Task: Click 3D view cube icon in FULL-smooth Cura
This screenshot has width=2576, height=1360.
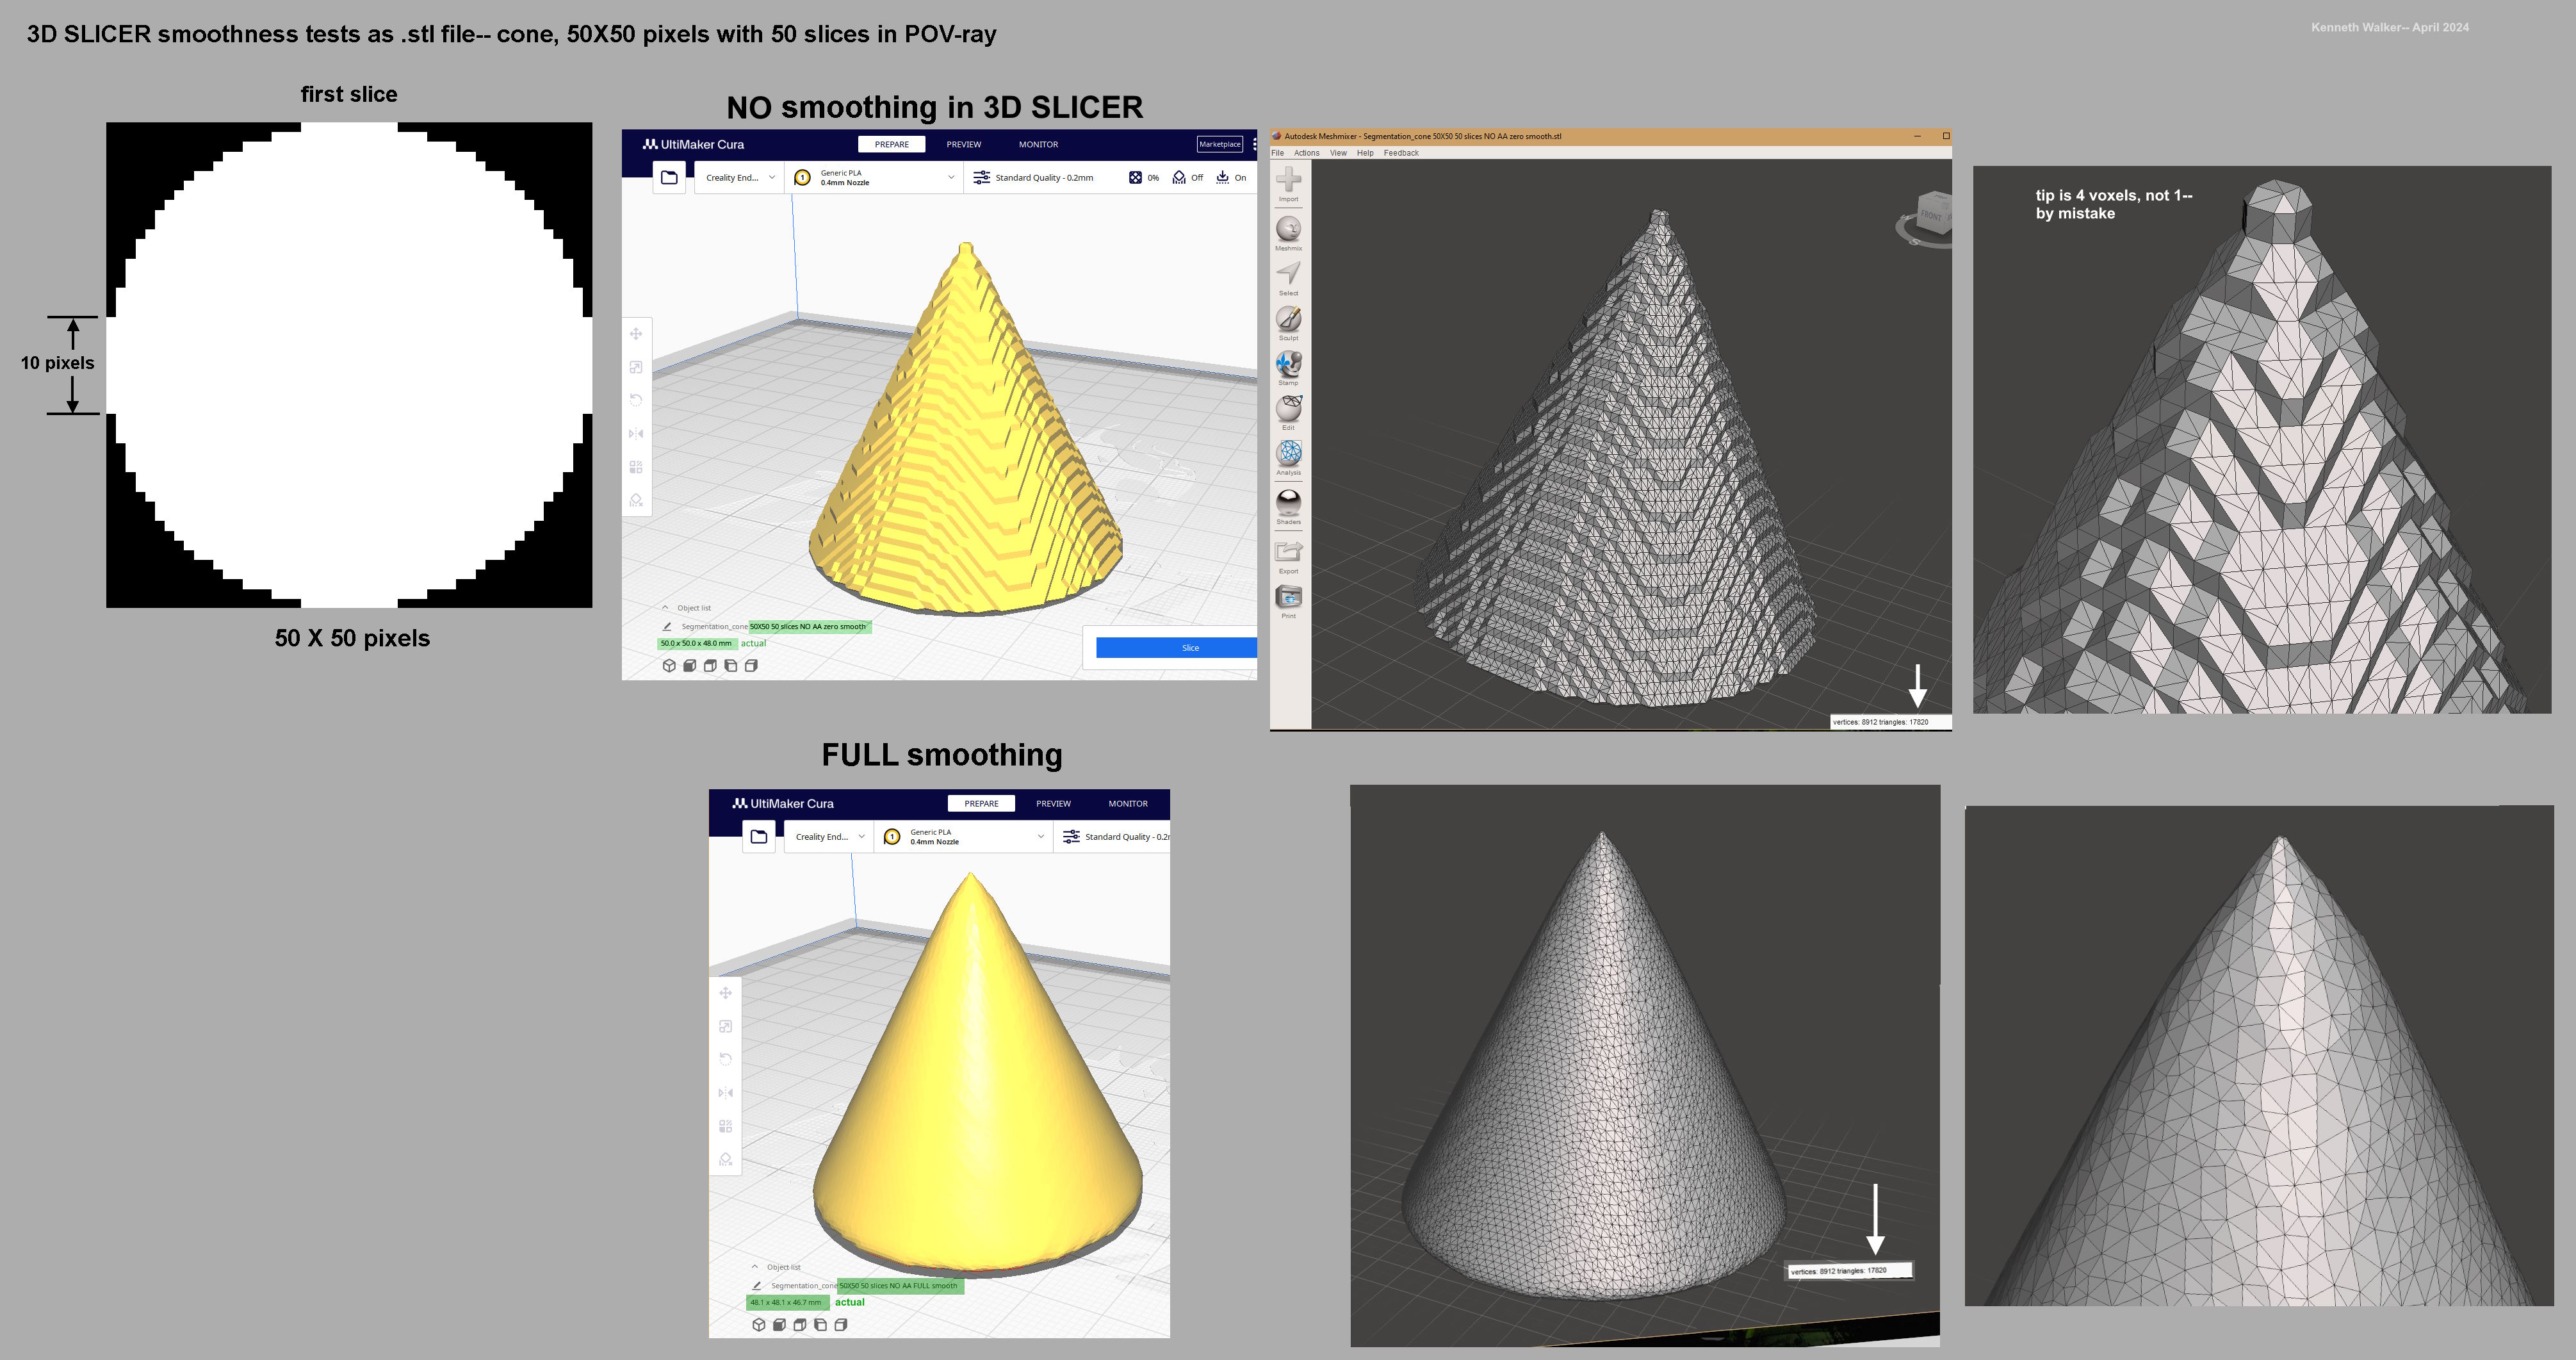Action: tap(759, 1325)
